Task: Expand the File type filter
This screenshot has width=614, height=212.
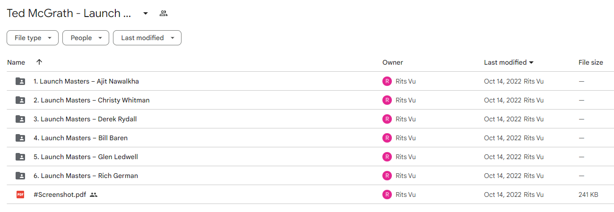Action: tap(33, 38)
